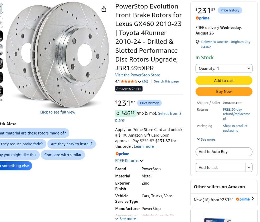Click the location pin delivery icon

click(198, 42)
